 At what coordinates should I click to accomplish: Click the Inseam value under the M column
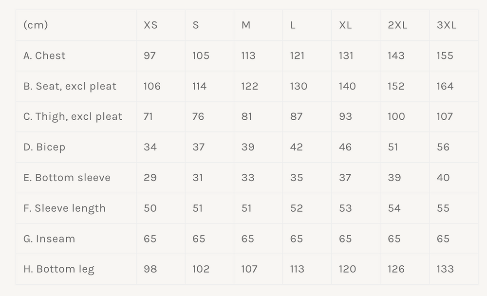(247, 239)
